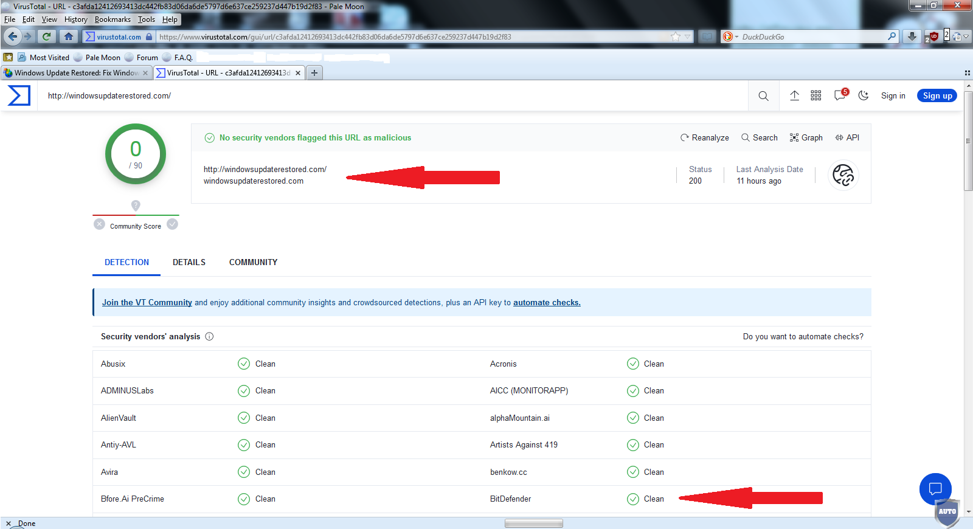Image resolution: width=973 pixels, height=529 pixels.
Task: Click the VirusTotal search magnifier icon
Action: [x=763, y=96]
